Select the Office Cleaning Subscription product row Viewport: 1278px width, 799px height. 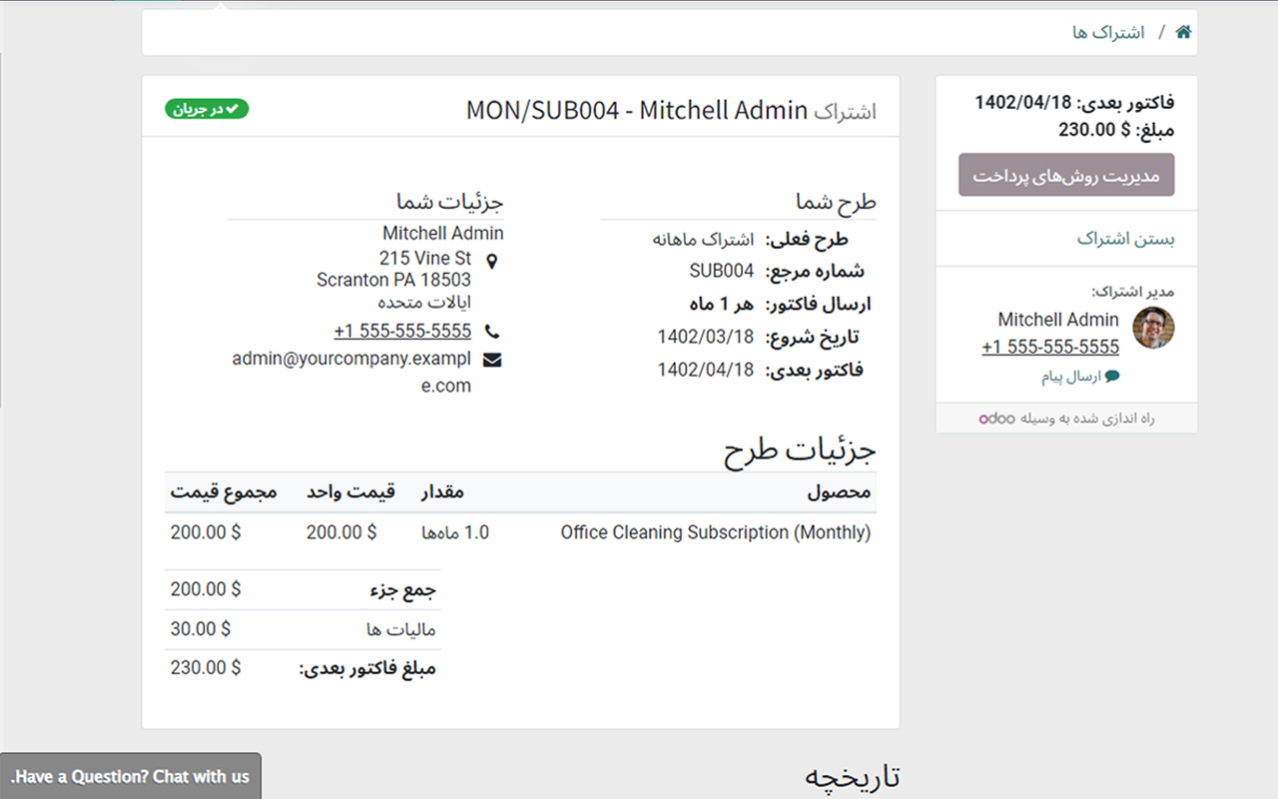(x=715, y=532)
